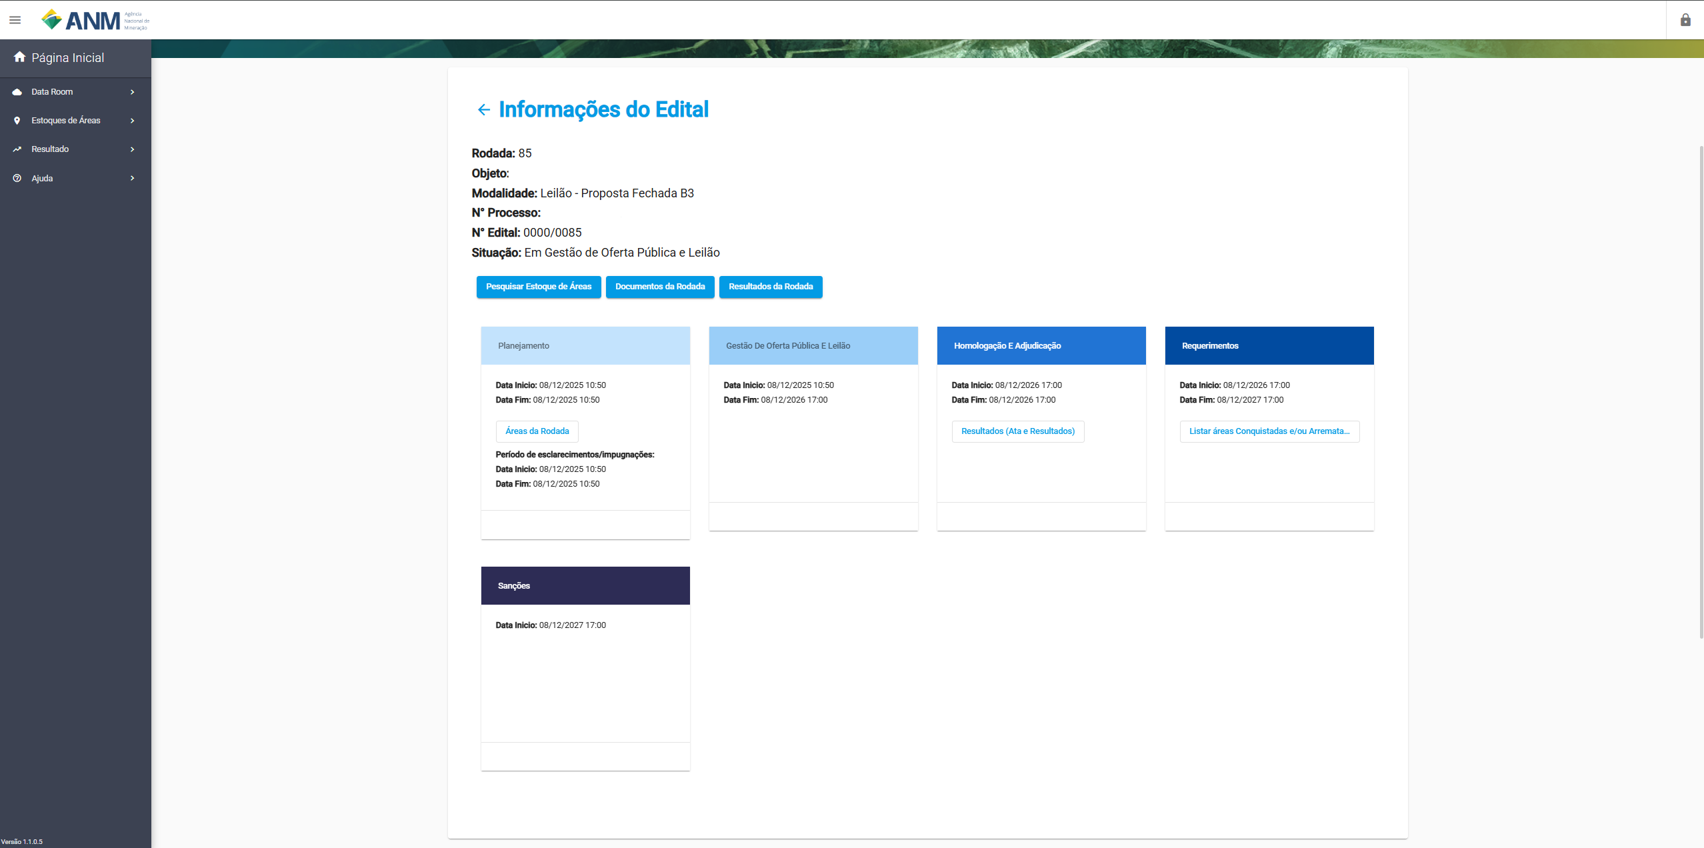Expand the Ajuda chevron

pyautogui.click(x=133, y=178)
